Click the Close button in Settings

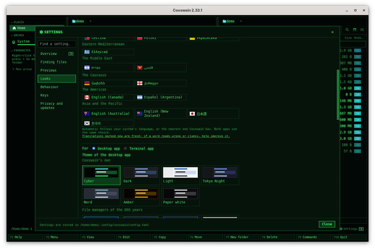pos(327,224)
